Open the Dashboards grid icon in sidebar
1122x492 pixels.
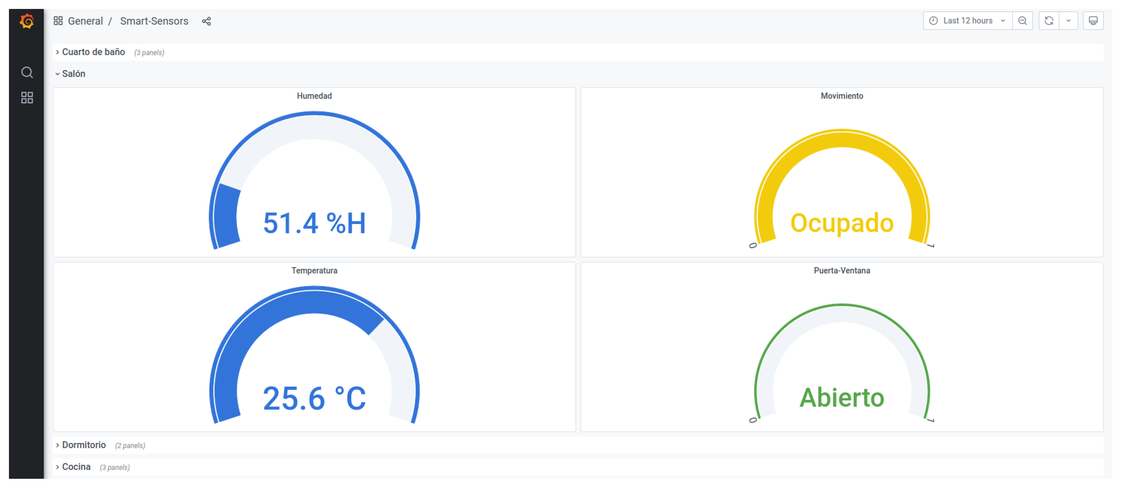coord(27,98)
